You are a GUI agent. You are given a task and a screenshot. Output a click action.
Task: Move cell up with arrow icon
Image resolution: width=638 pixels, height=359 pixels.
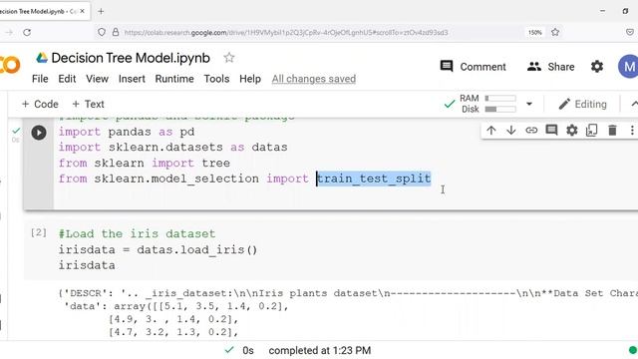[491, 131]
